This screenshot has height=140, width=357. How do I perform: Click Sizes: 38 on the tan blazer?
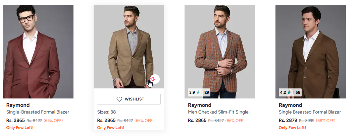pos(106,112)
